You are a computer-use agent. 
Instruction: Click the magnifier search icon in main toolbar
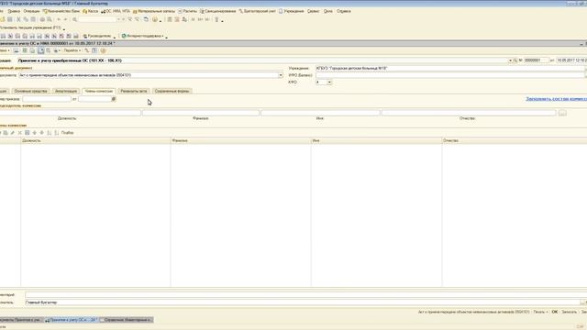pyautogui.click(x=74, y=19)
